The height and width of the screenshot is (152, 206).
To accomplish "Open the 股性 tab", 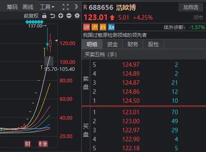I will (x=153, y=44).
